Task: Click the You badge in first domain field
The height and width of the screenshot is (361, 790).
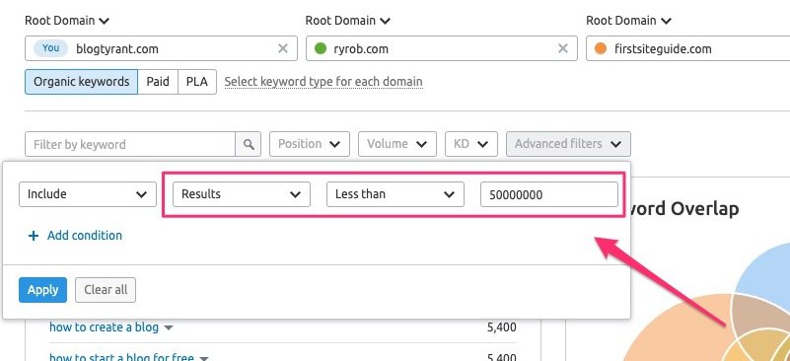Action: coord(50,48)
